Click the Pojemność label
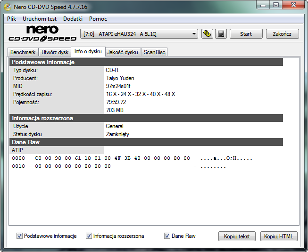 pyautogui.click(x=26, y=102)
